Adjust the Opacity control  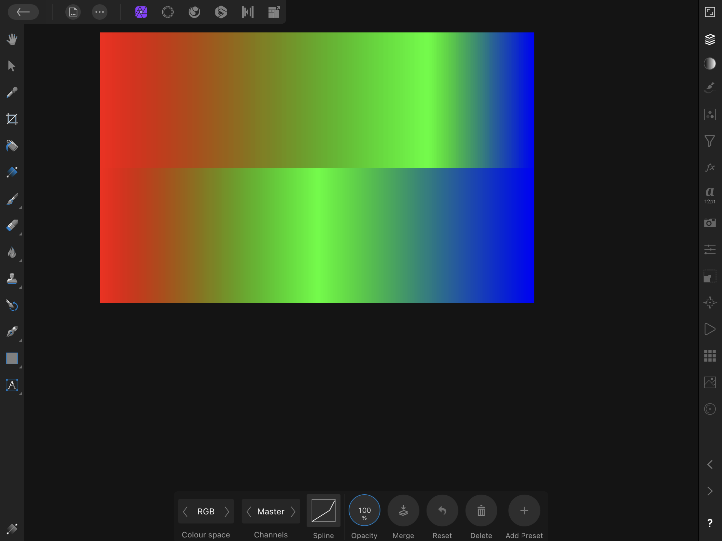click(x=364, y=510)
